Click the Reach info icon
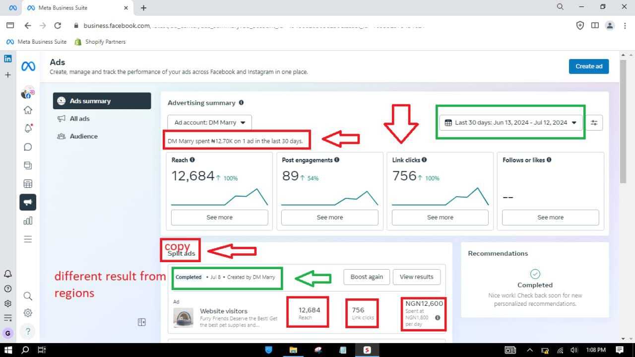Image resolution: width=635 pixels, height=357 pixels. [192, 160]
